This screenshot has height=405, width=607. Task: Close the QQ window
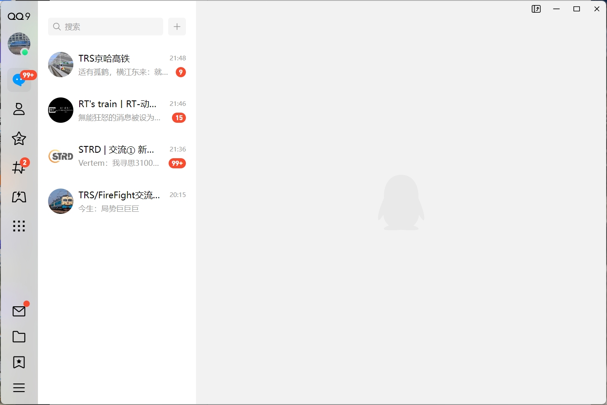597,9
